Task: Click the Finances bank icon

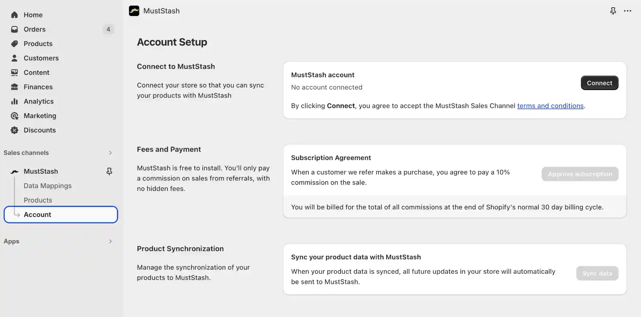Action: pyautogui.click(x=14, y=87)
